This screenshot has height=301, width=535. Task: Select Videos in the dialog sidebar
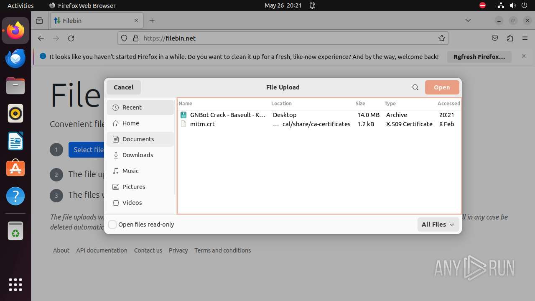(140, 203)
